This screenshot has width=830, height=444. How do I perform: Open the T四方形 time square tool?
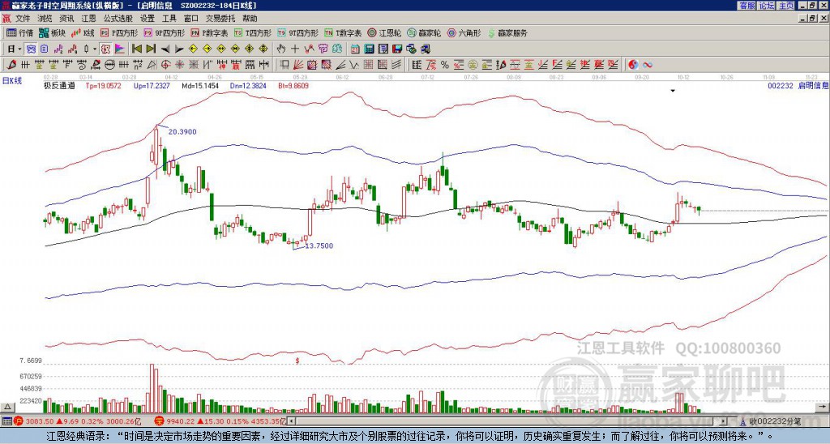pyautogui.click(x=253, y=32)
